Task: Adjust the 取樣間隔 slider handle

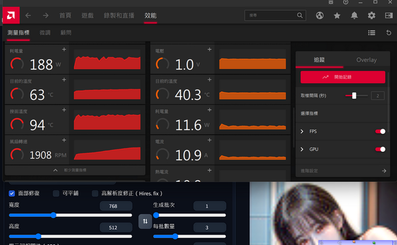Action: [x=354, y=96]
